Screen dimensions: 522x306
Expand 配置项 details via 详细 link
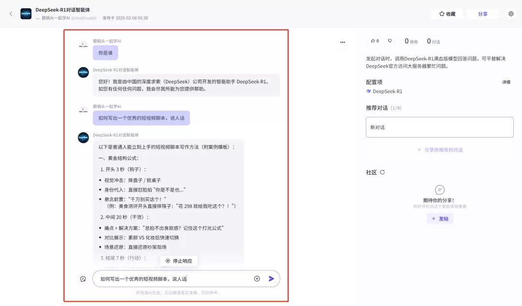click(506, 82)
